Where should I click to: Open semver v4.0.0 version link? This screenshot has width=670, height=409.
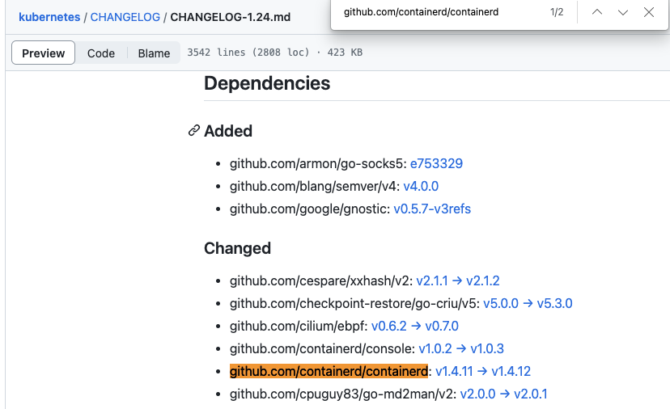click(421, 186)
